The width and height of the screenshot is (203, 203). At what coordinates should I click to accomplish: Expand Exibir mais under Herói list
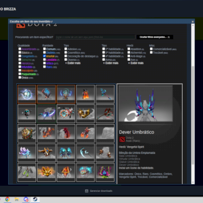point(136,63)
